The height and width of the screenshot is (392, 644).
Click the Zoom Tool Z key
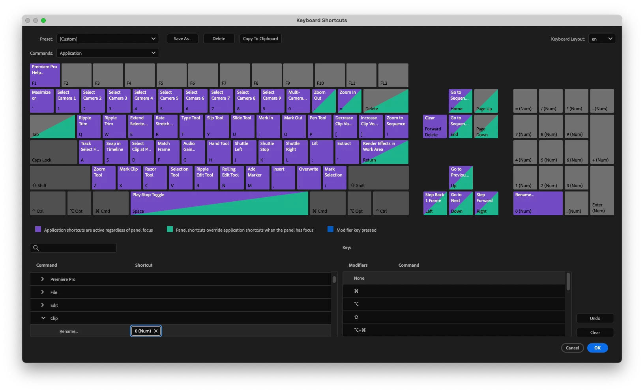click(104, 178)
